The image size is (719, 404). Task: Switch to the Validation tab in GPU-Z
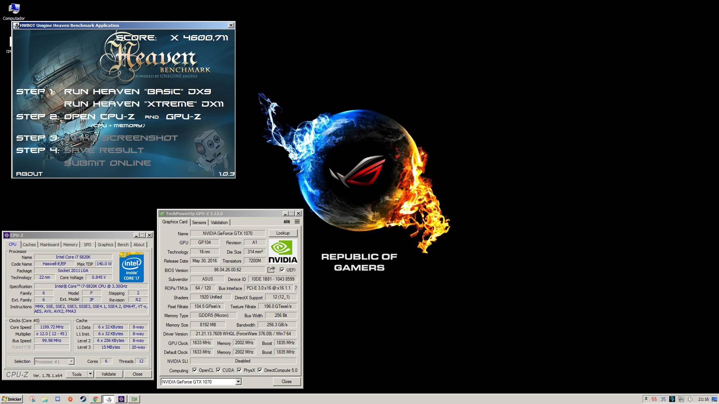click(x=219, y=223)
